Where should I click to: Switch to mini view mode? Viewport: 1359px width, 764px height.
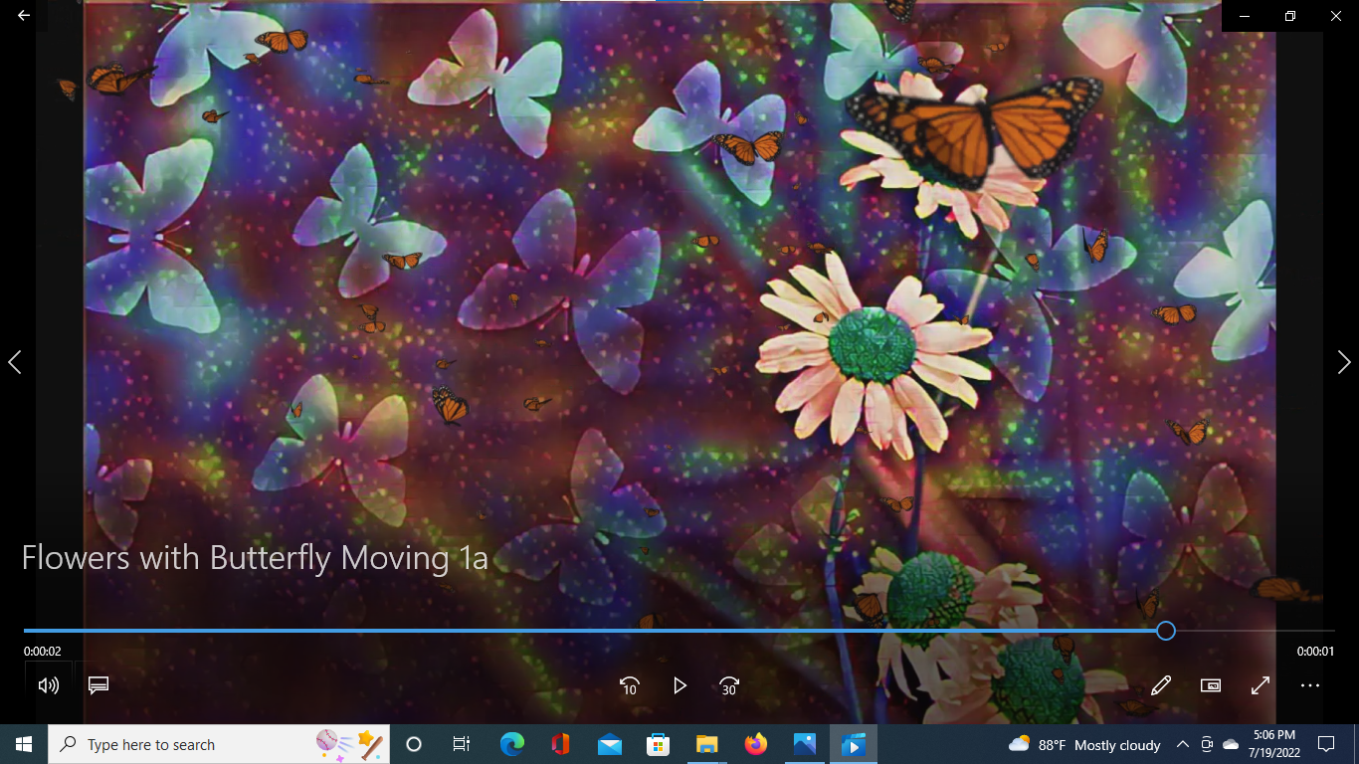click(1211, 685)
